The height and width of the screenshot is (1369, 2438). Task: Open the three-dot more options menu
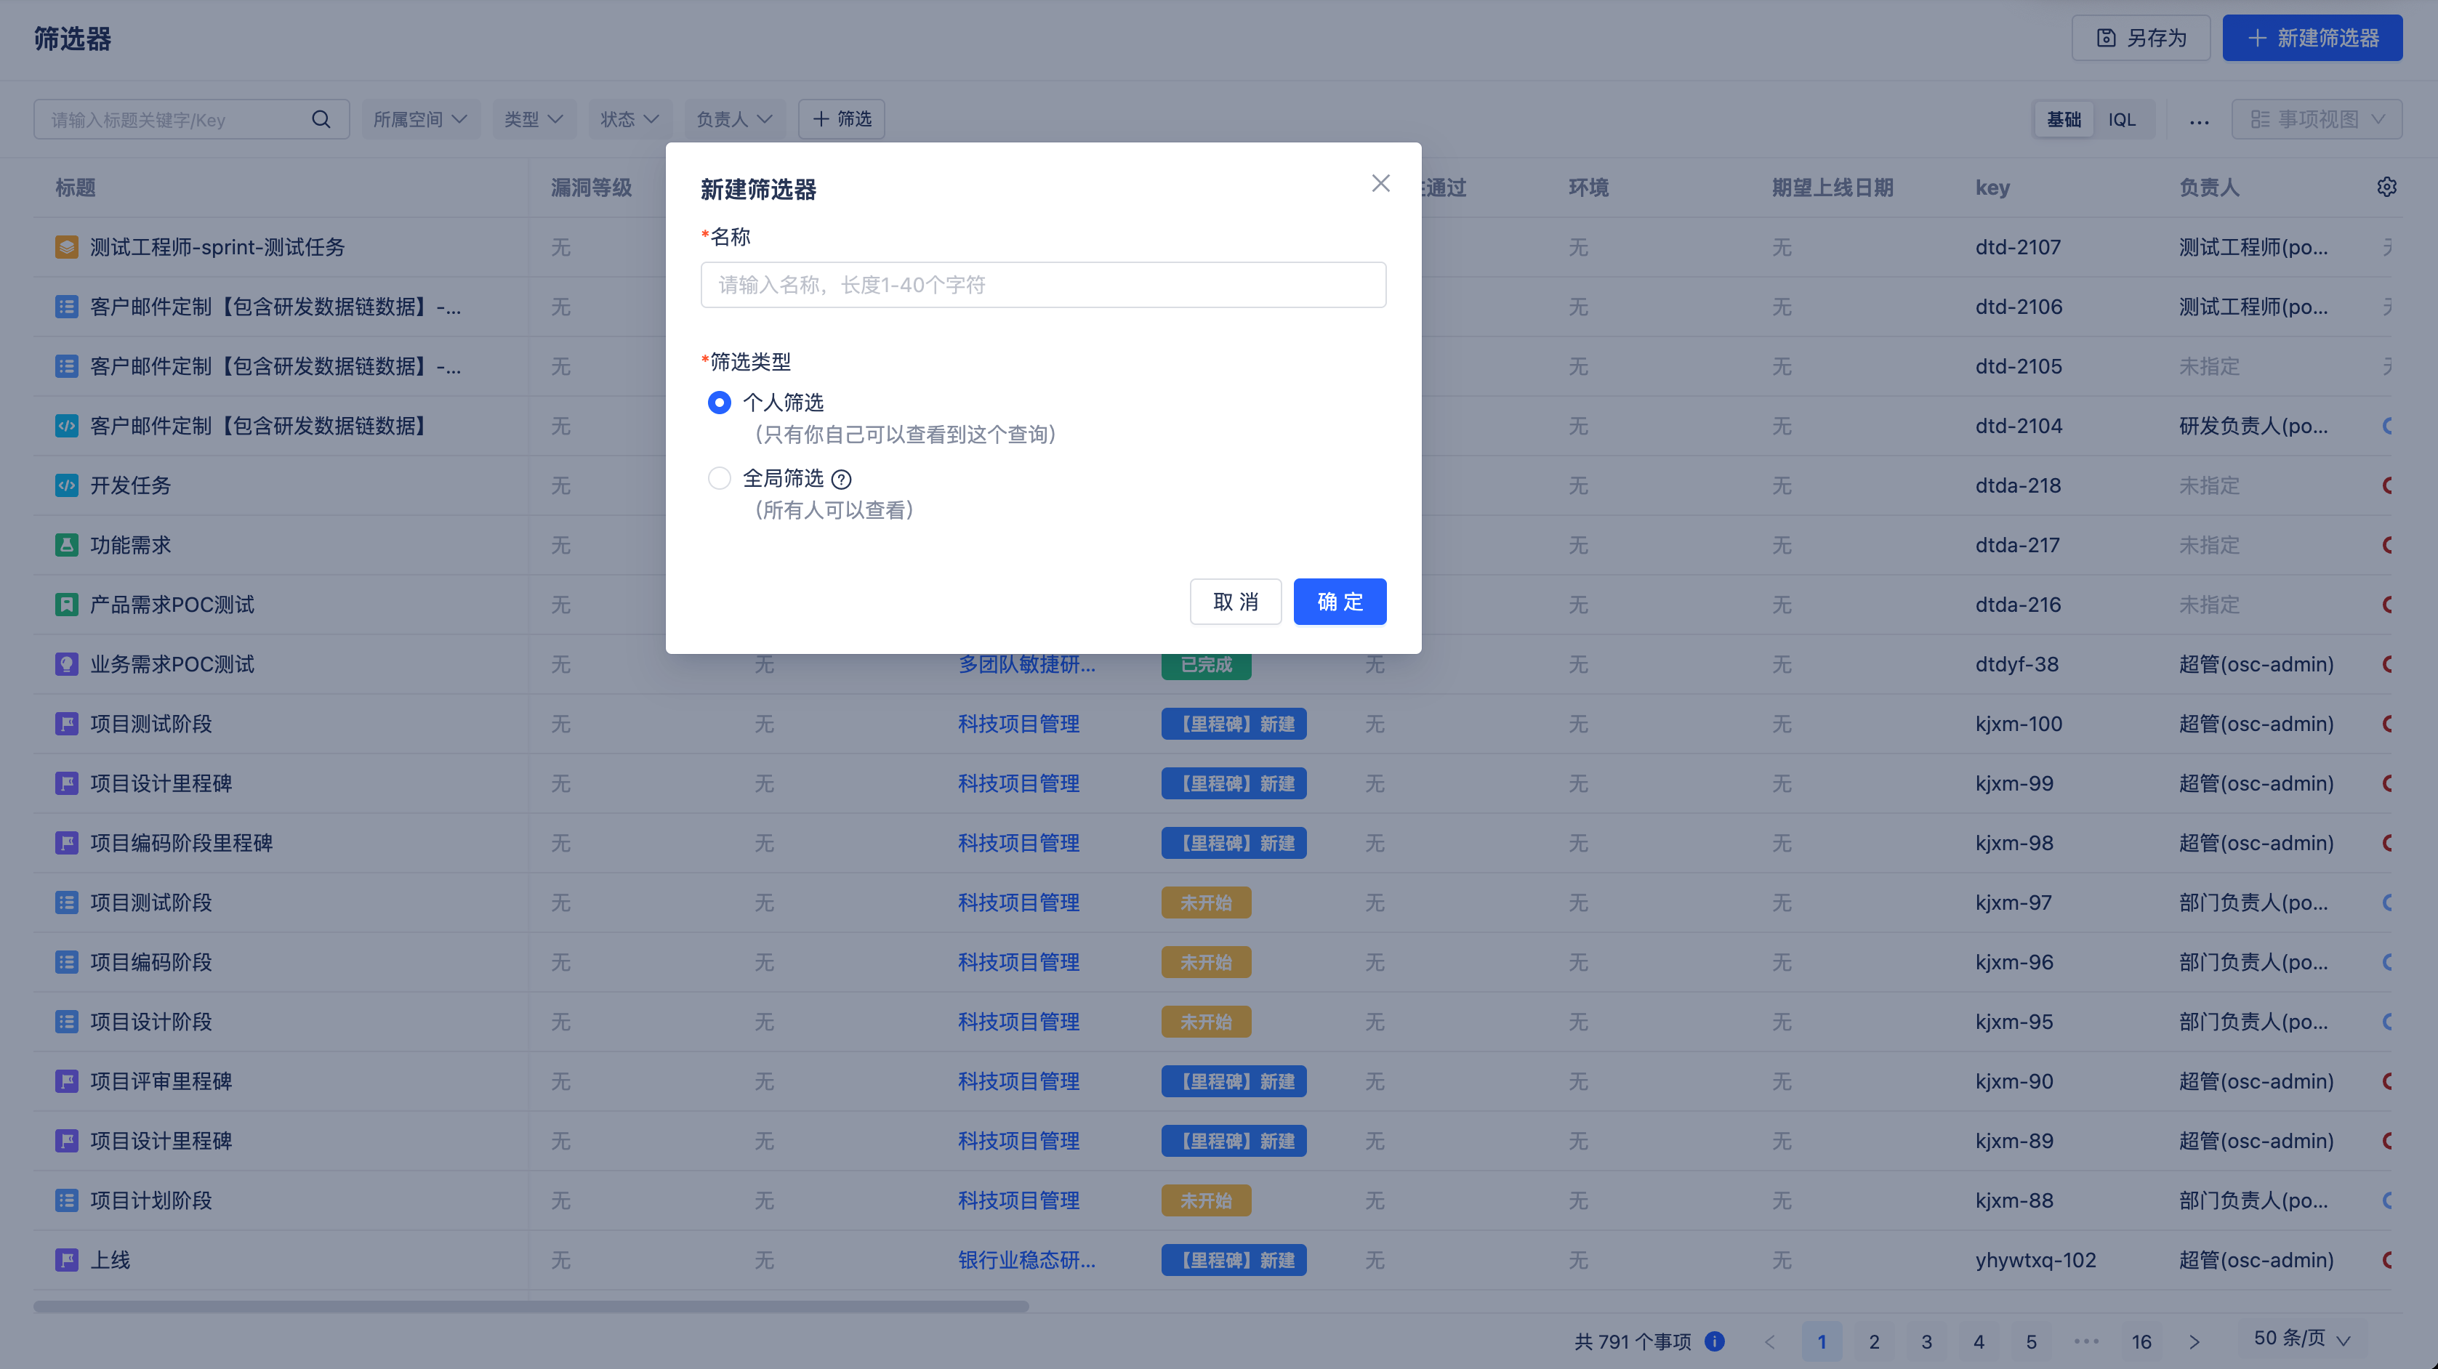[x=2199, y=120]
